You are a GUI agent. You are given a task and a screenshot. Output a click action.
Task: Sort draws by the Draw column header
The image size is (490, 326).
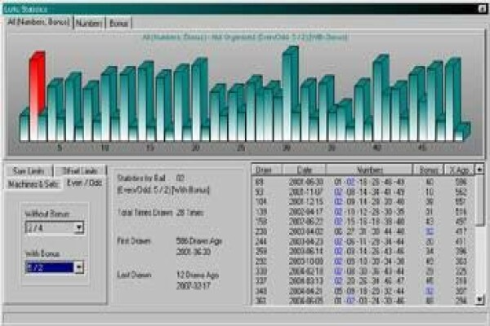point(267,170)
